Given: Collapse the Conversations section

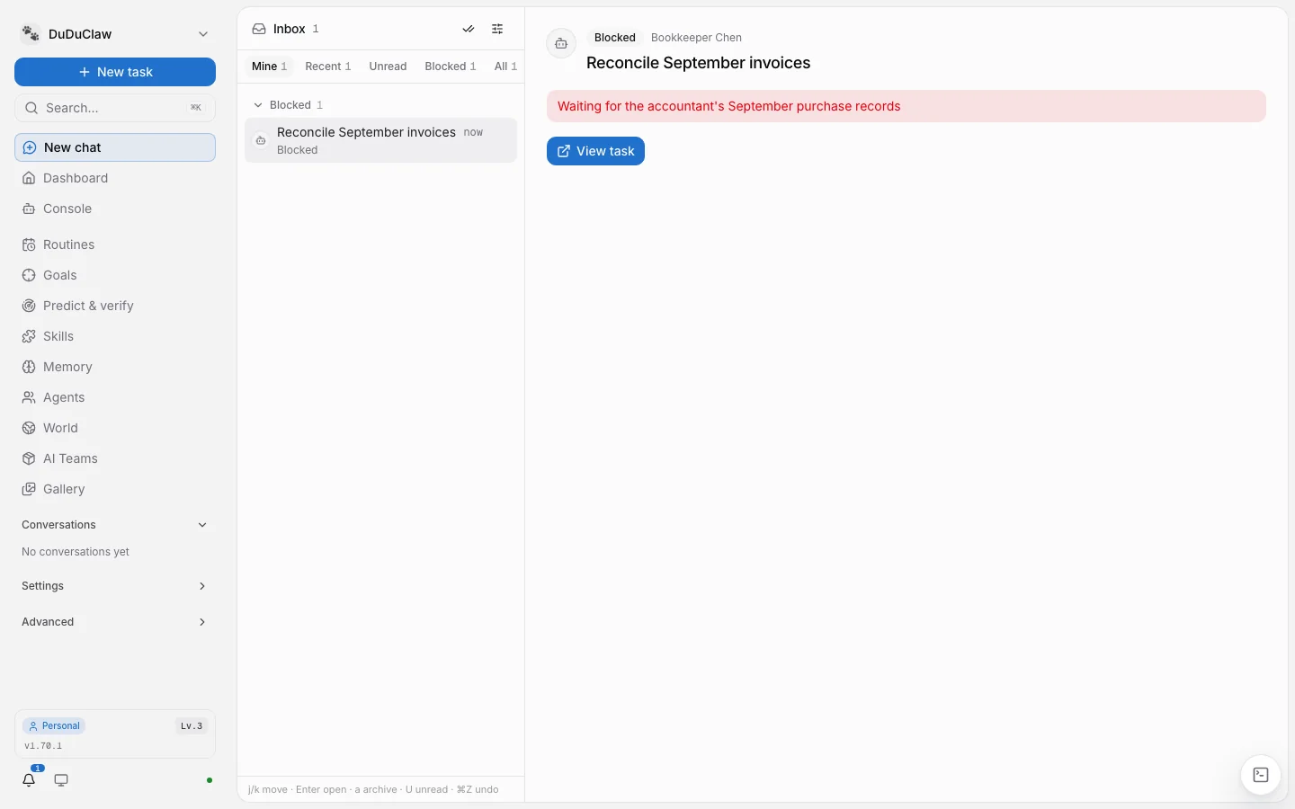Looking at the screenshot, I should click(x=115, y=525).
